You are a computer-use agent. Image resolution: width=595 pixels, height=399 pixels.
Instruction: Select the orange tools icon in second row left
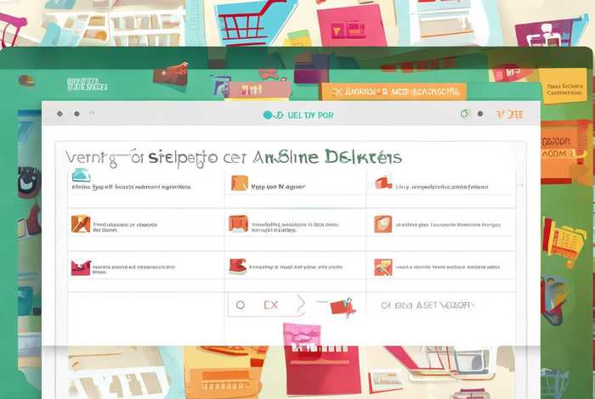pyautogui.click(x=81, y=224)
